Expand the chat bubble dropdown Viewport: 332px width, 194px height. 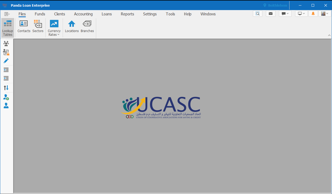[x=285, y=14]
